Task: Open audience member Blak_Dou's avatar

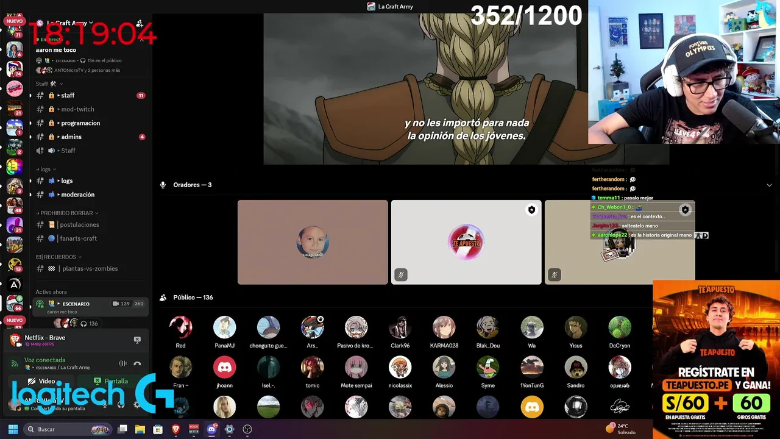Action: (487, 327)
